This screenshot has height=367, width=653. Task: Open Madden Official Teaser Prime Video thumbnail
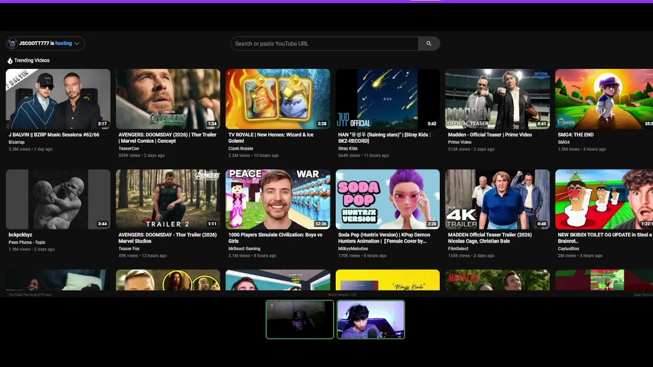tap(497, 99)
